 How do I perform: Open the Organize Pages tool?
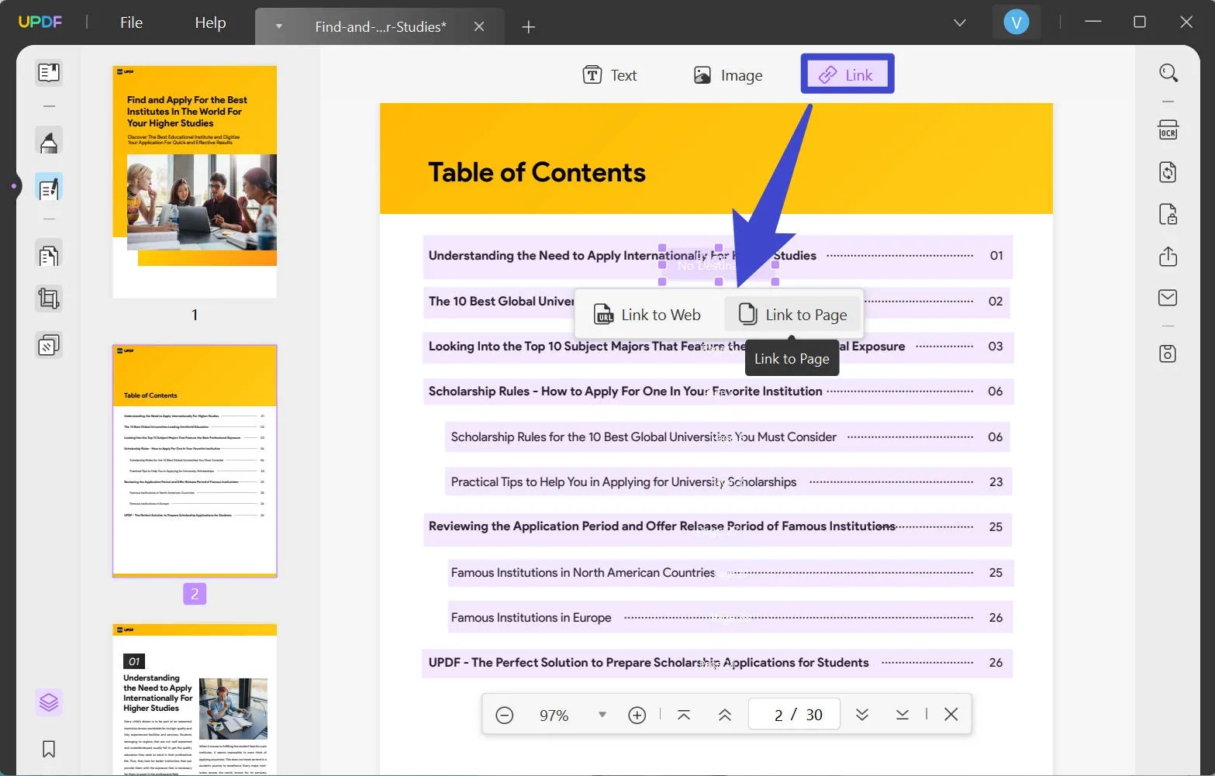pos(49,255)
